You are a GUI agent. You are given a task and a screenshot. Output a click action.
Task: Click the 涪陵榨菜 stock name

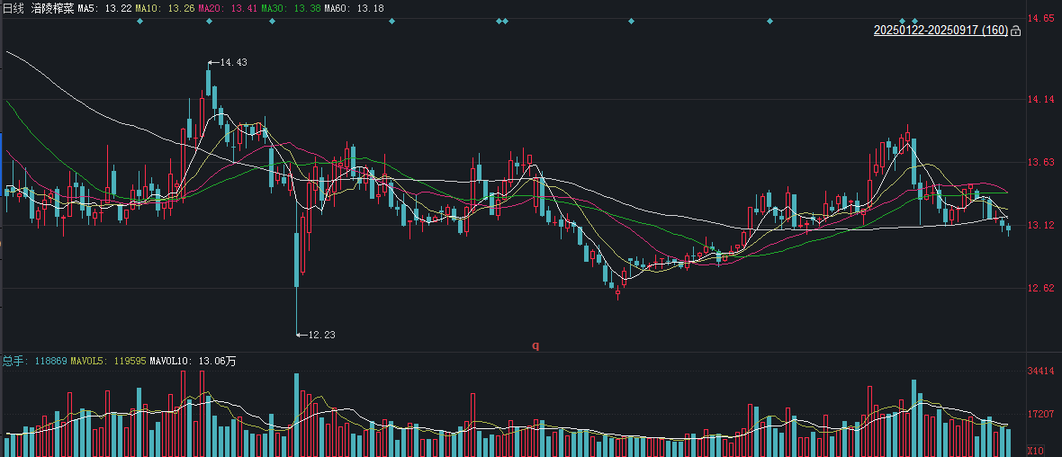point(52,9)
